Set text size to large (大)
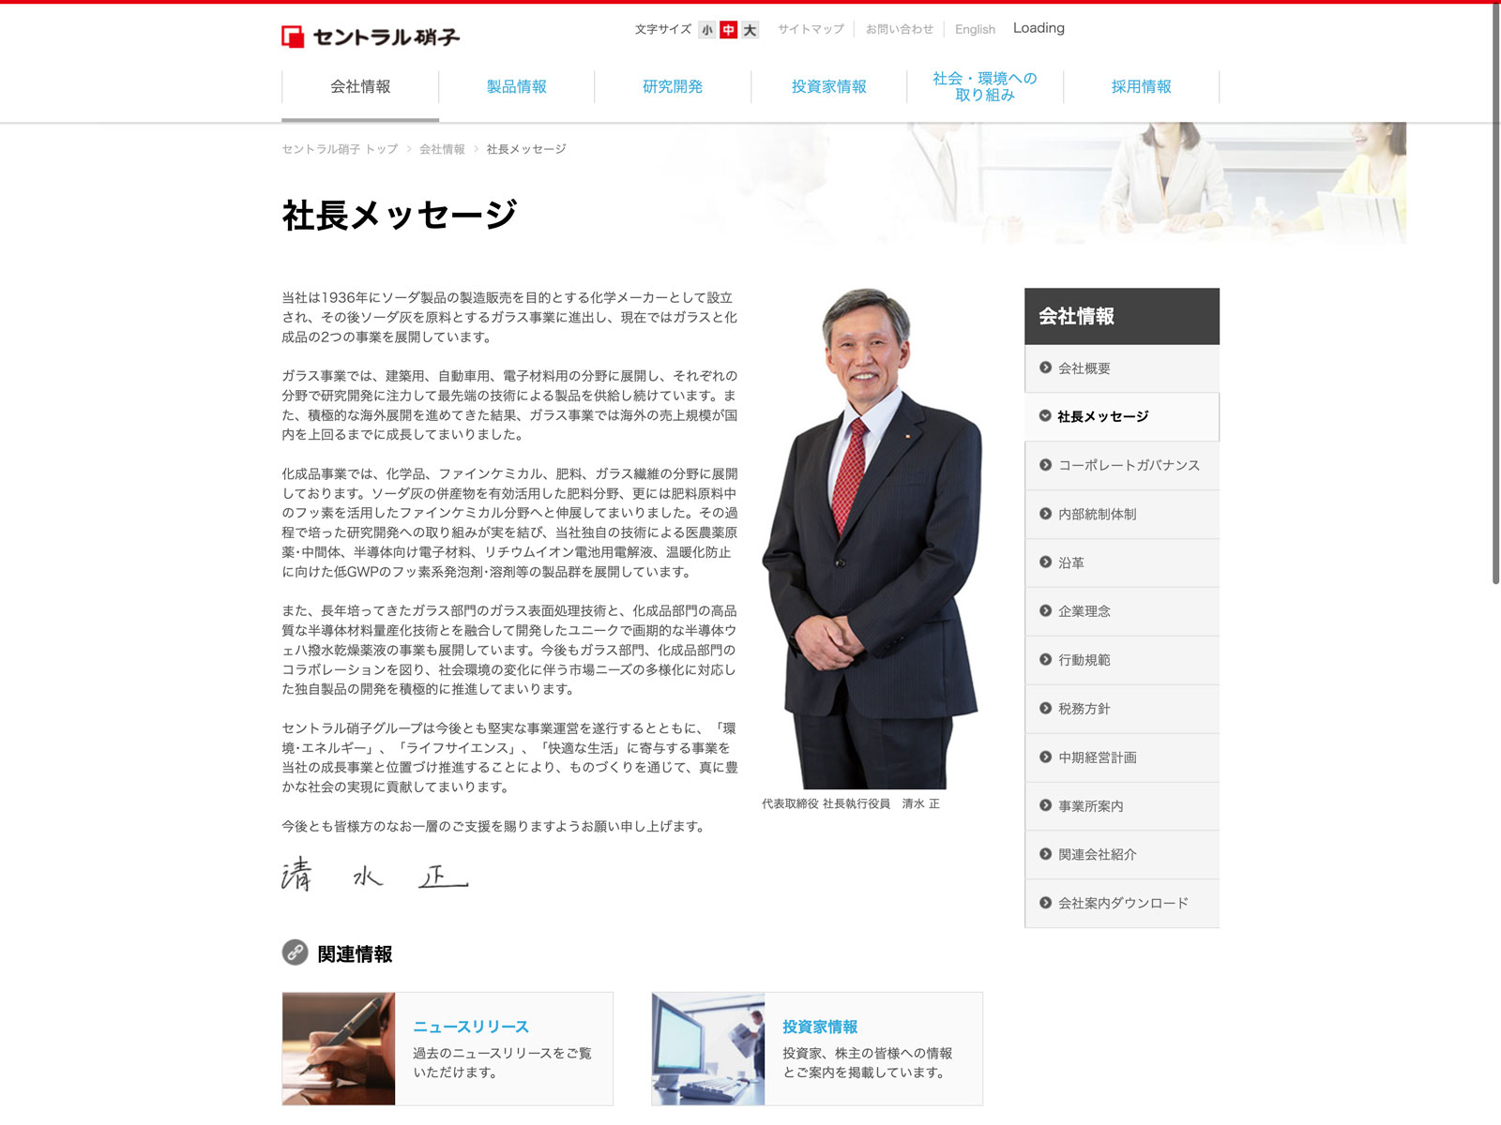 pyautogui.click(x=750, y=30)
